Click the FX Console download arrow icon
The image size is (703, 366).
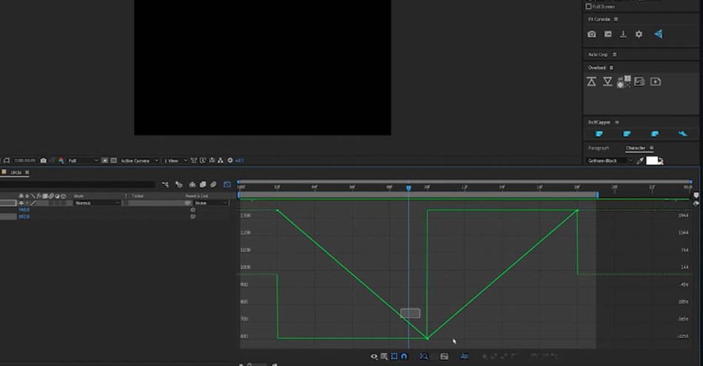(623, 34)
